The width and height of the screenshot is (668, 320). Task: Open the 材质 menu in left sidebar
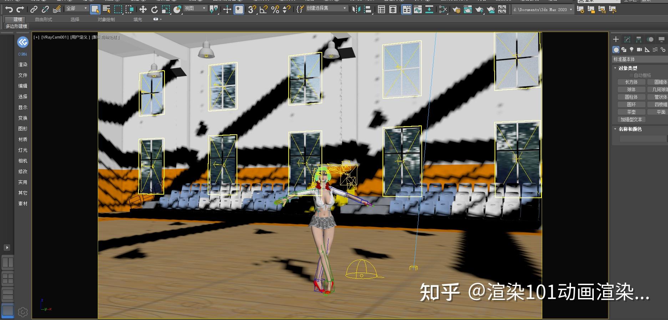[x=23, y=139]
